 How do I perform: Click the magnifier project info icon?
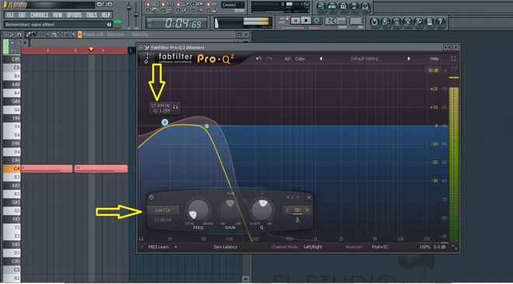point(418,22)
